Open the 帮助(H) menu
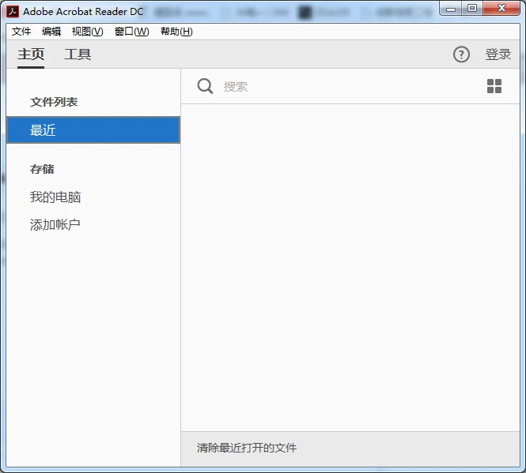 tap(177, 32)
